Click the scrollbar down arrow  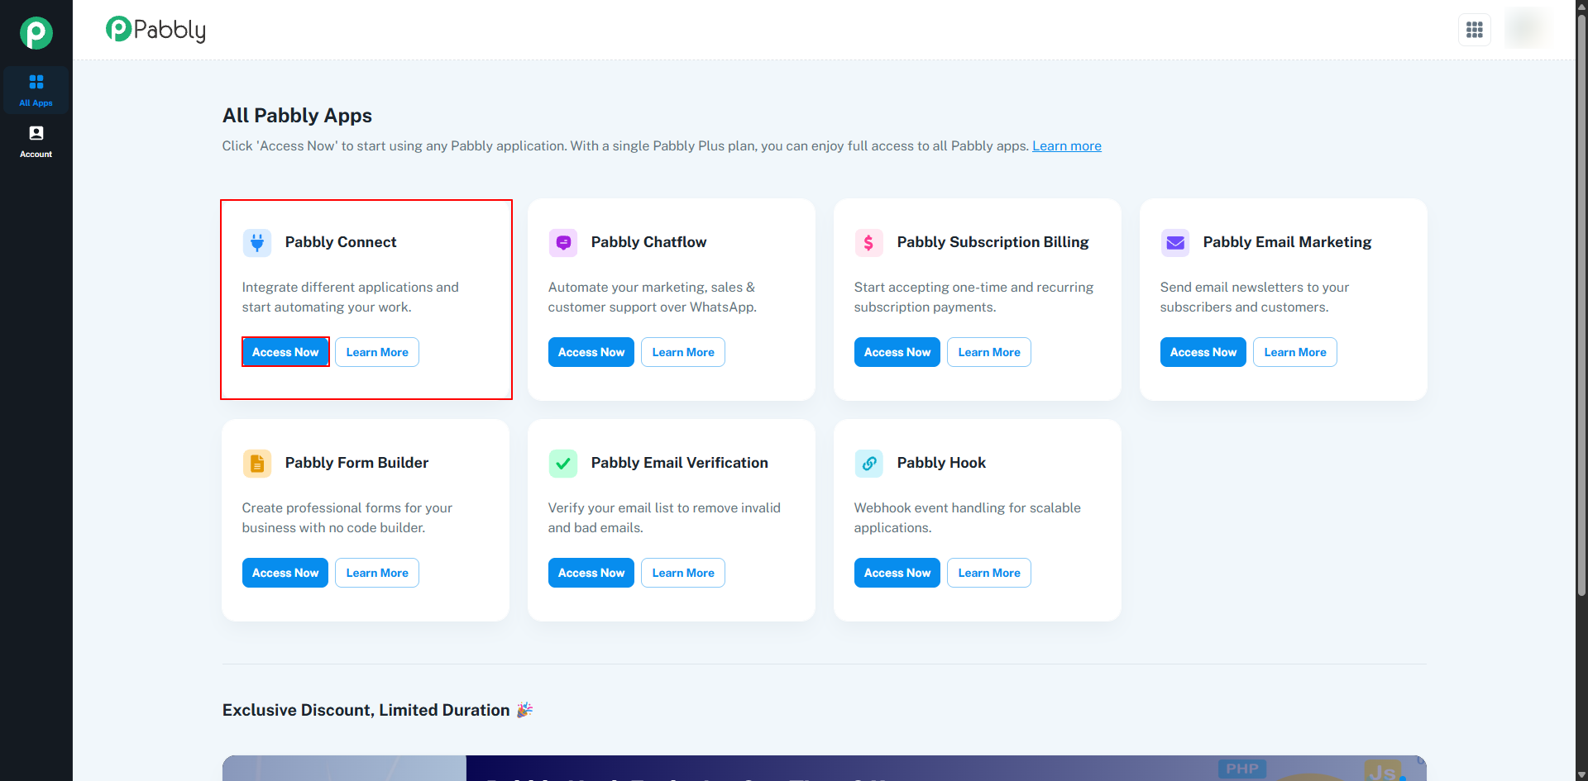[x=1581, y=774]
